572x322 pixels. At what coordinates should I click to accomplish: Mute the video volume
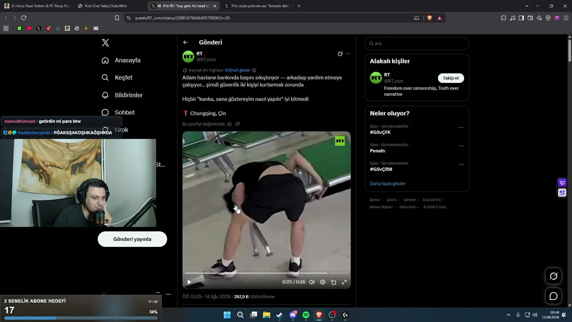click(x=312, y=282)
